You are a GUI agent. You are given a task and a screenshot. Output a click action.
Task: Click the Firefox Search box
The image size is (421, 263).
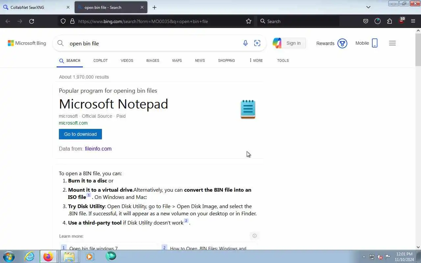tap(298, 21)
